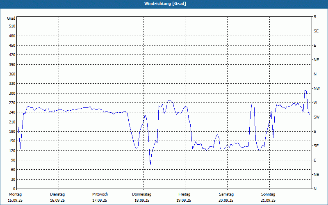This screenshot has width=328, height=205.
Task: Click the 'Freitag' day label
Action: coord(184,194)
